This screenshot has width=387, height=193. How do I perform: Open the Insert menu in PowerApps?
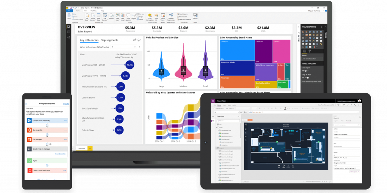224,105
